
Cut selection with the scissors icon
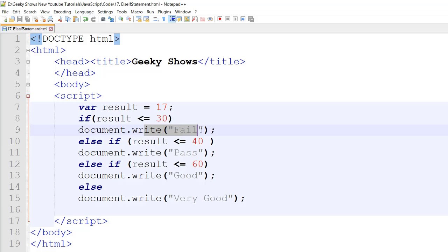tap(60, 19)
